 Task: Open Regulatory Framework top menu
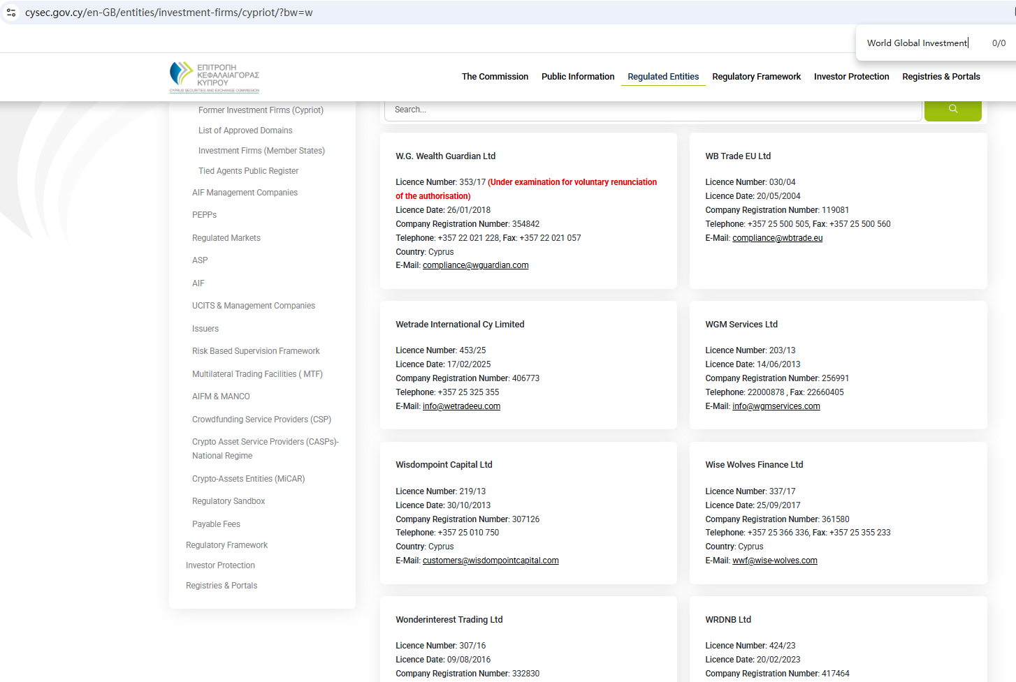pos(756,77)
